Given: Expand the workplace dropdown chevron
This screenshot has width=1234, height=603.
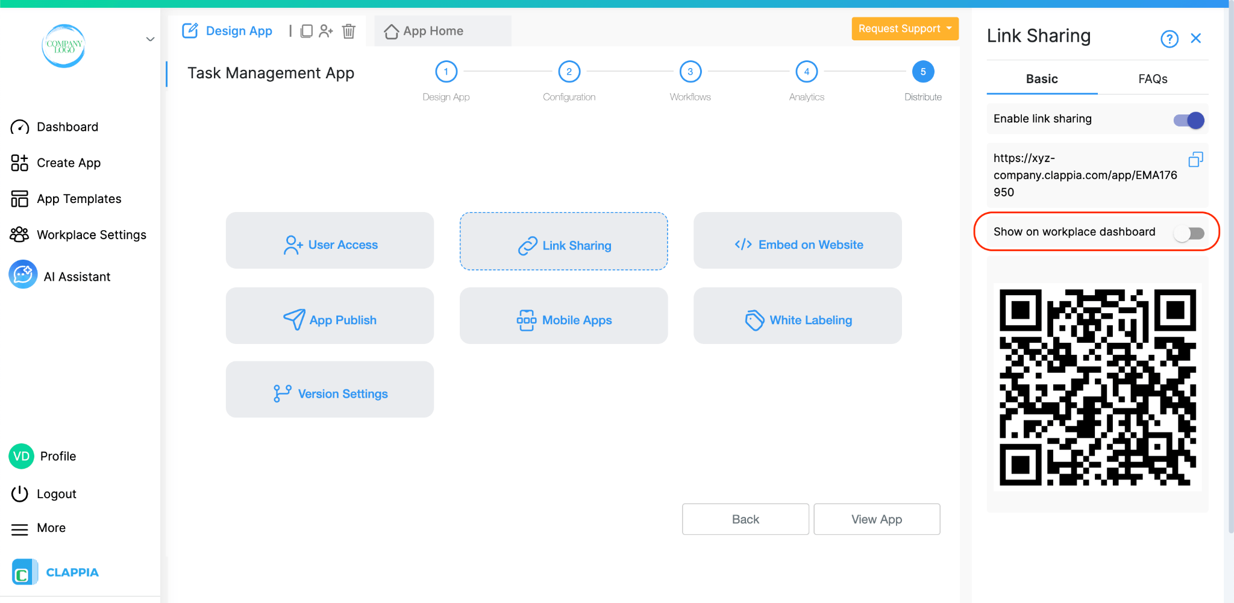Looking at the screenshot, I should pos(150,39).
